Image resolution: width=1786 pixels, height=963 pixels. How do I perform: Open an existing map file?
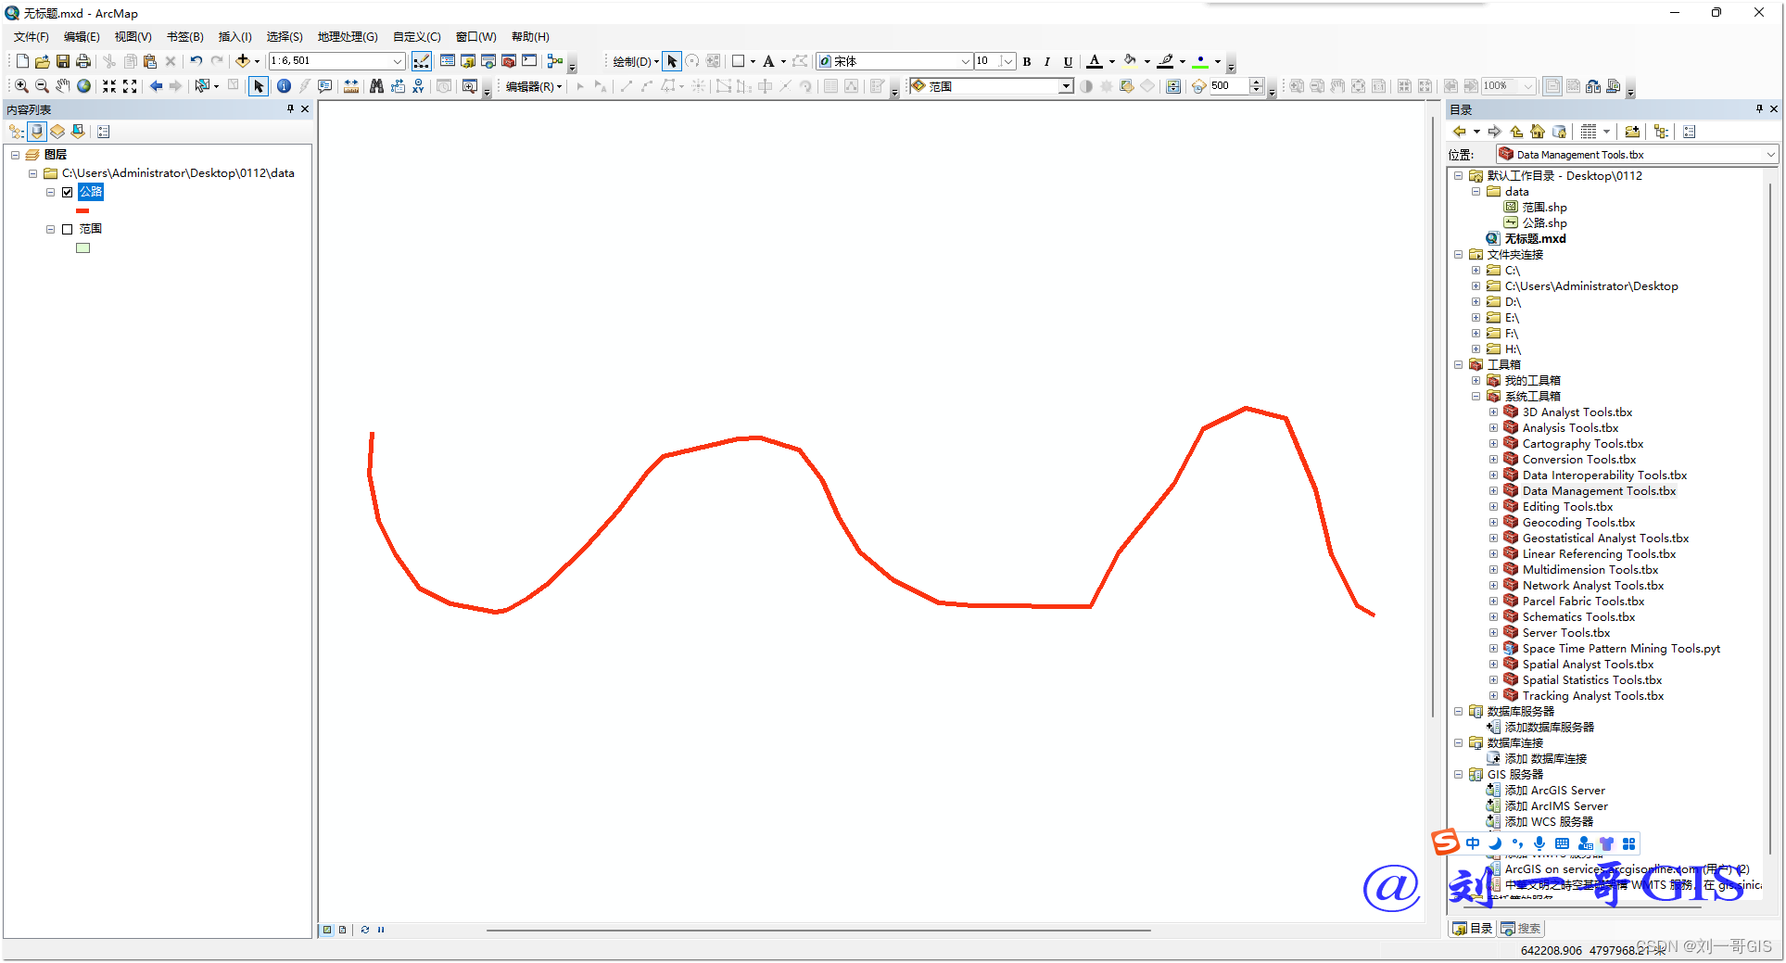[43, 61]
